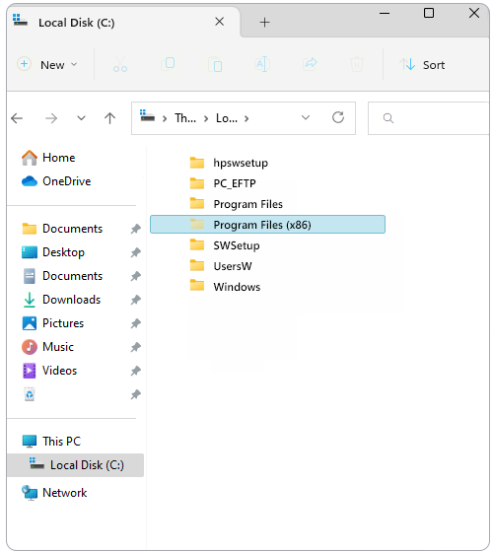The height and width of the screenshot is (552, 493).
Task: Click the Cut scissors icon in toolbar
Action: click(120, 65)
